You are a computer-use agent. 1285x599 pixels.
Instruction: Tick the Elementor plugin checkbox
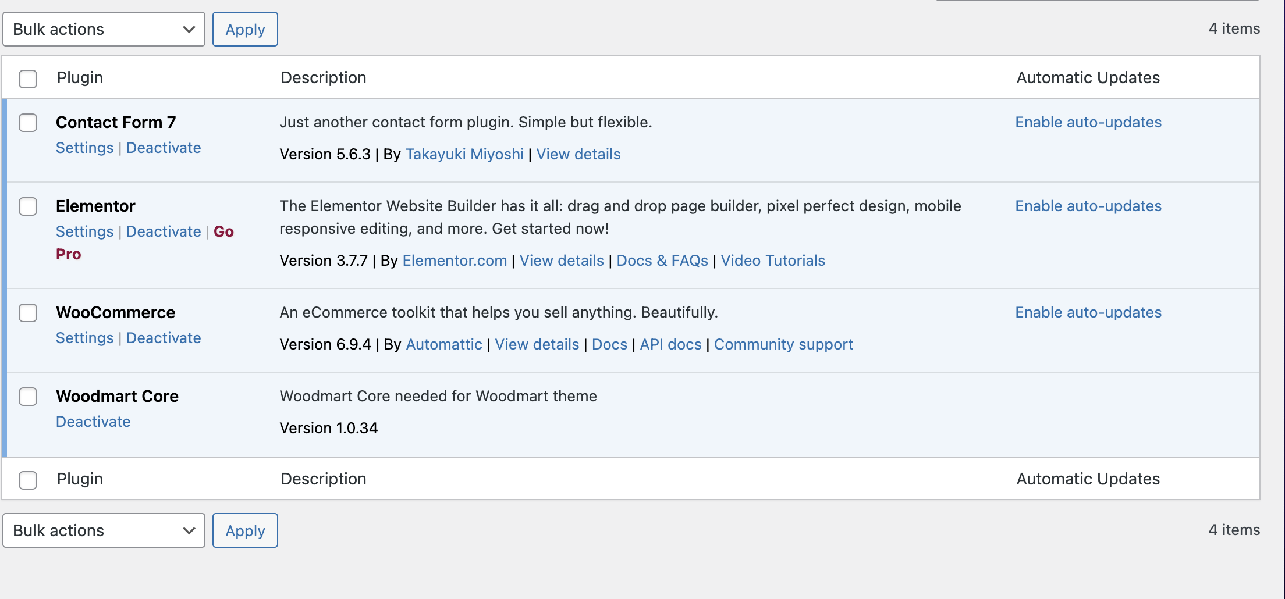click(x=28, y=206)
